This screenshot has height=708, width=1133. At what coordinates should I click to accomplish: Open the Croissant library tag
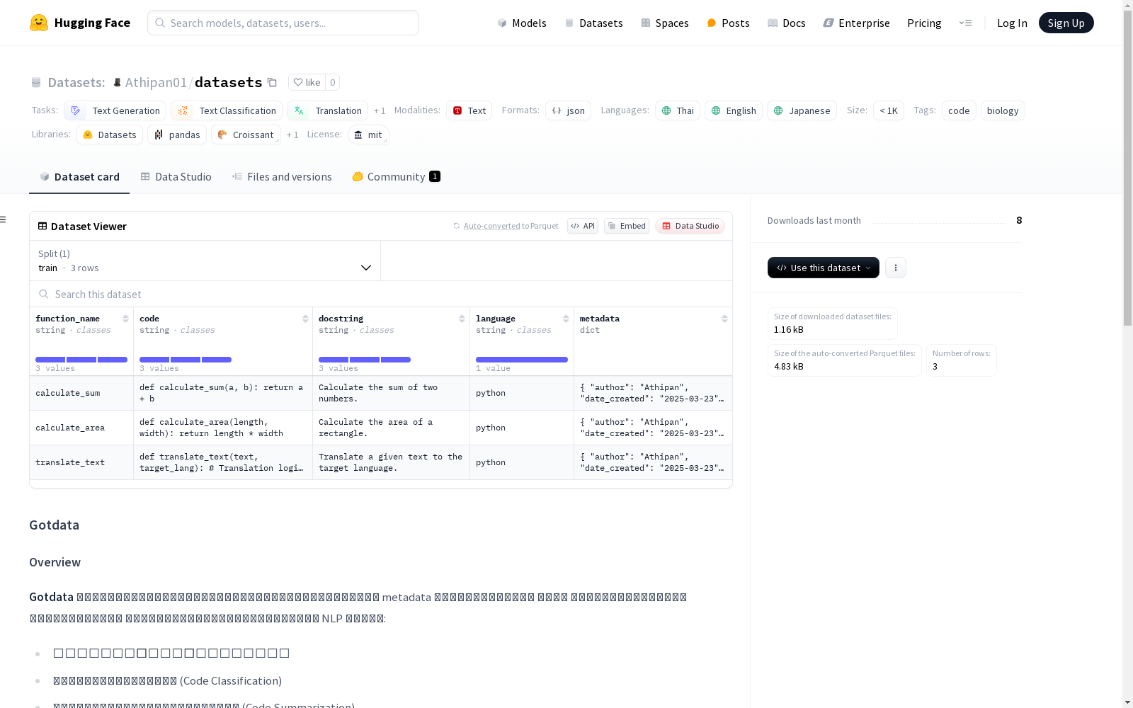click(x=246, y=135)
